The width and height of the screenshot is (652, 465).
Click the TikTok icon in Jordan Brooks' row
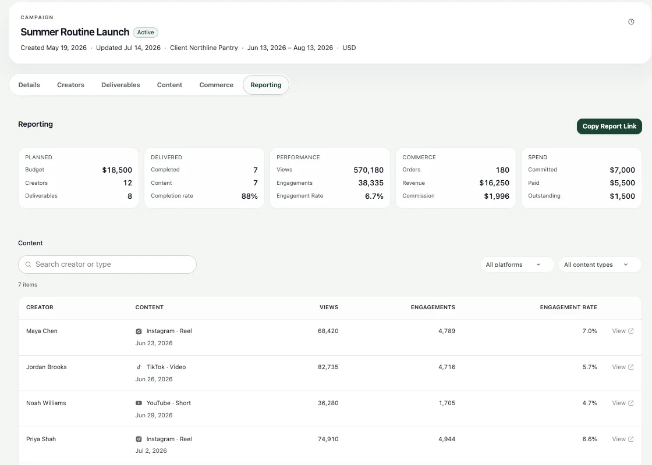pyautogui.click(x=139, y=367)
